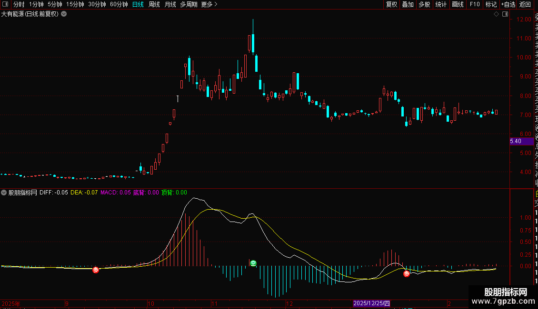Click the 大有能源(日线.前复权) title
Image resolution: width=538 pixels, height=309 pixels.
(30, 14)
